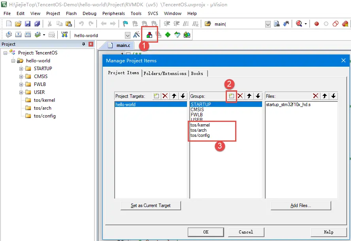The image size is (351, 241).
Task: Expand the CMSIS folder in Project tree
Action: pyautogui.click(x=21, y=77)
